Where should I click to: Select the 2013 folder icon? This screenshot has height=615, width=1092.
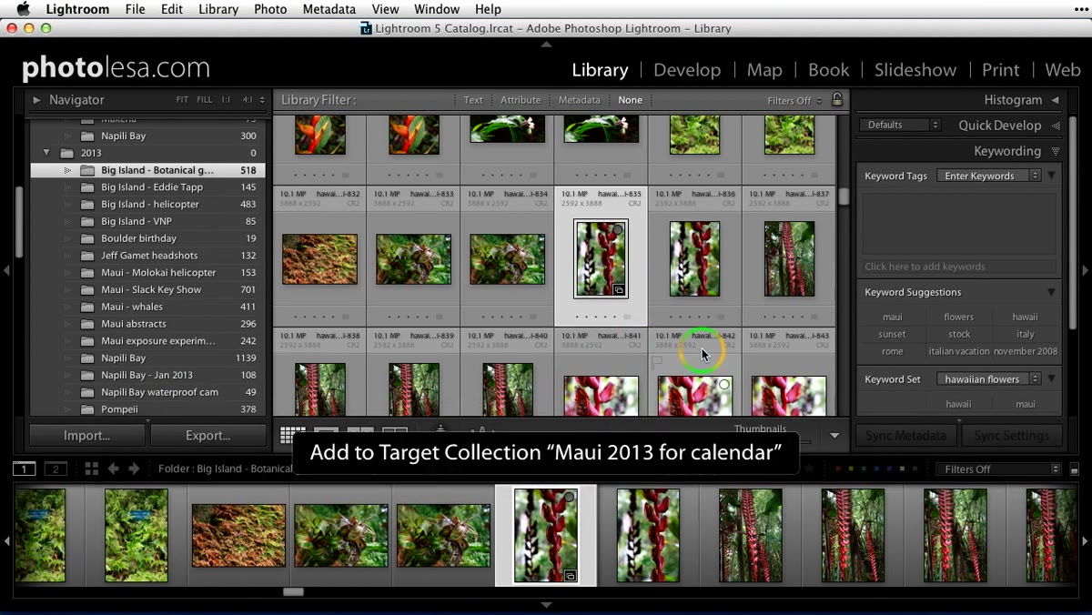(x=66, y=153)
